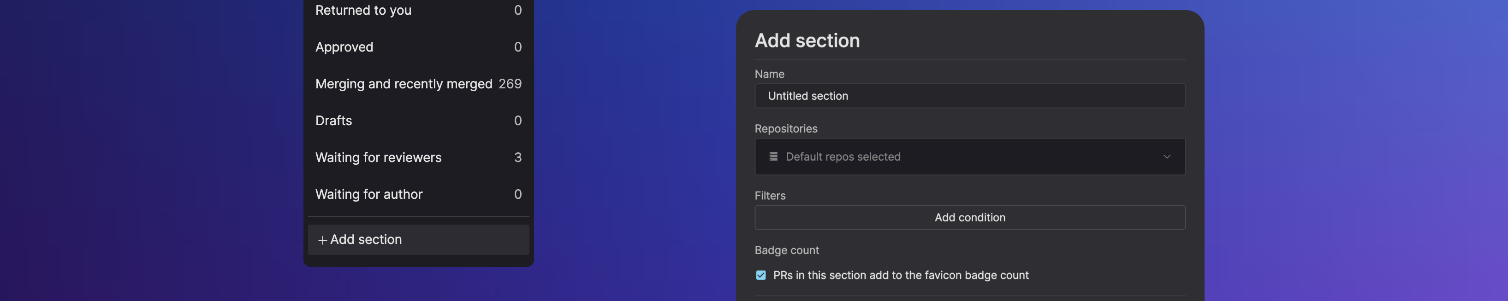This screenshot has width=1508, height=301.
Task: Focus the Name field with Untitled section
Action: (969, 96)
